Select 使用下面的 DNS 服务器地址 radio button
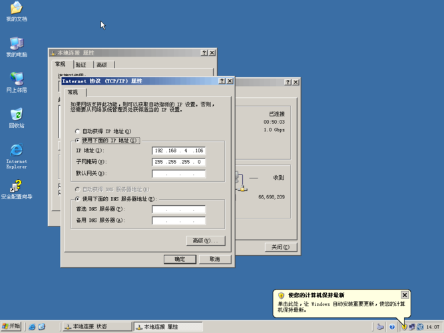The width and height of the screenshot is (444, 333). point(78,199)
